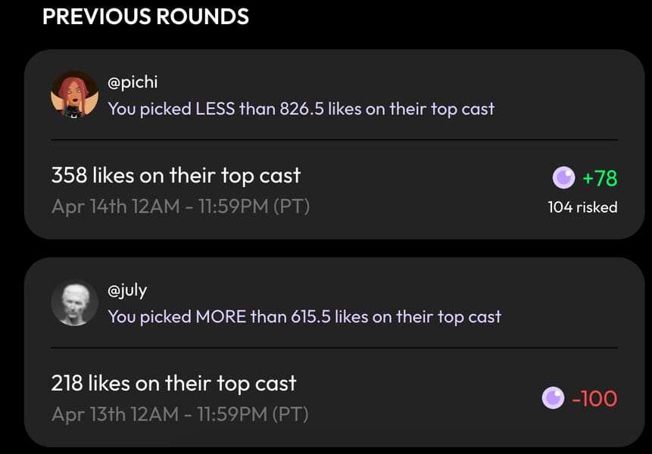Viewport: 652px width, 454px height.
Task: Click the @july statue avatar
Action: 74,303
